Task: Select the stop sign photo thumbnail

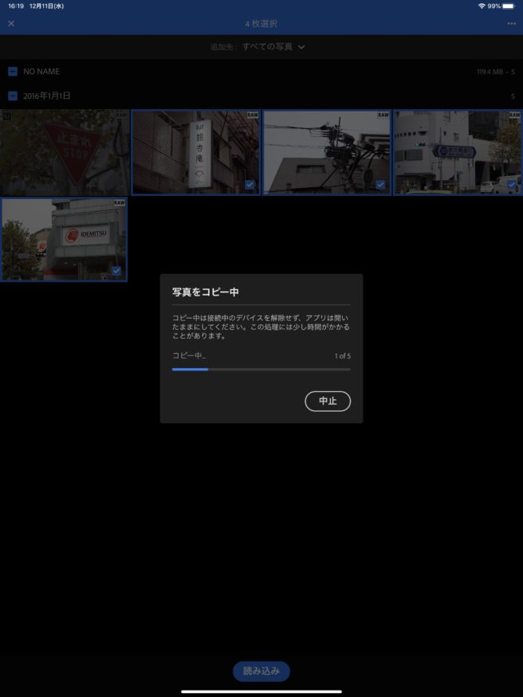Action: tap(64, 152)
